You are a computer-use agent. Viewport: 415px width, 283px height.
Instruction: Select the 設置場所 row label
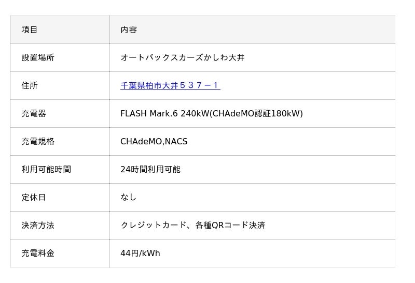point(38,58)
